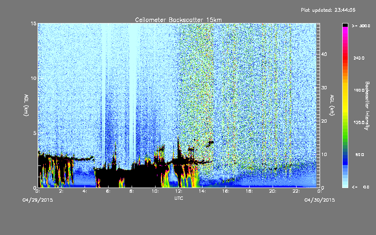Click the x-axis tick label 18:

coord(249,191)
